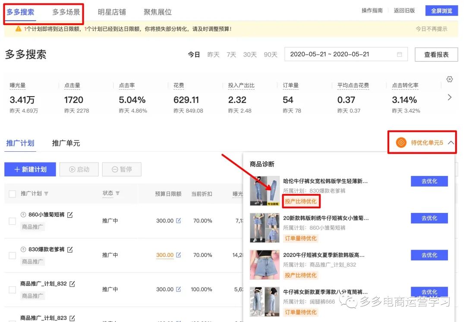
Task: Click edit icon next to 830爆款老爹裤
Action: point(70,250)
